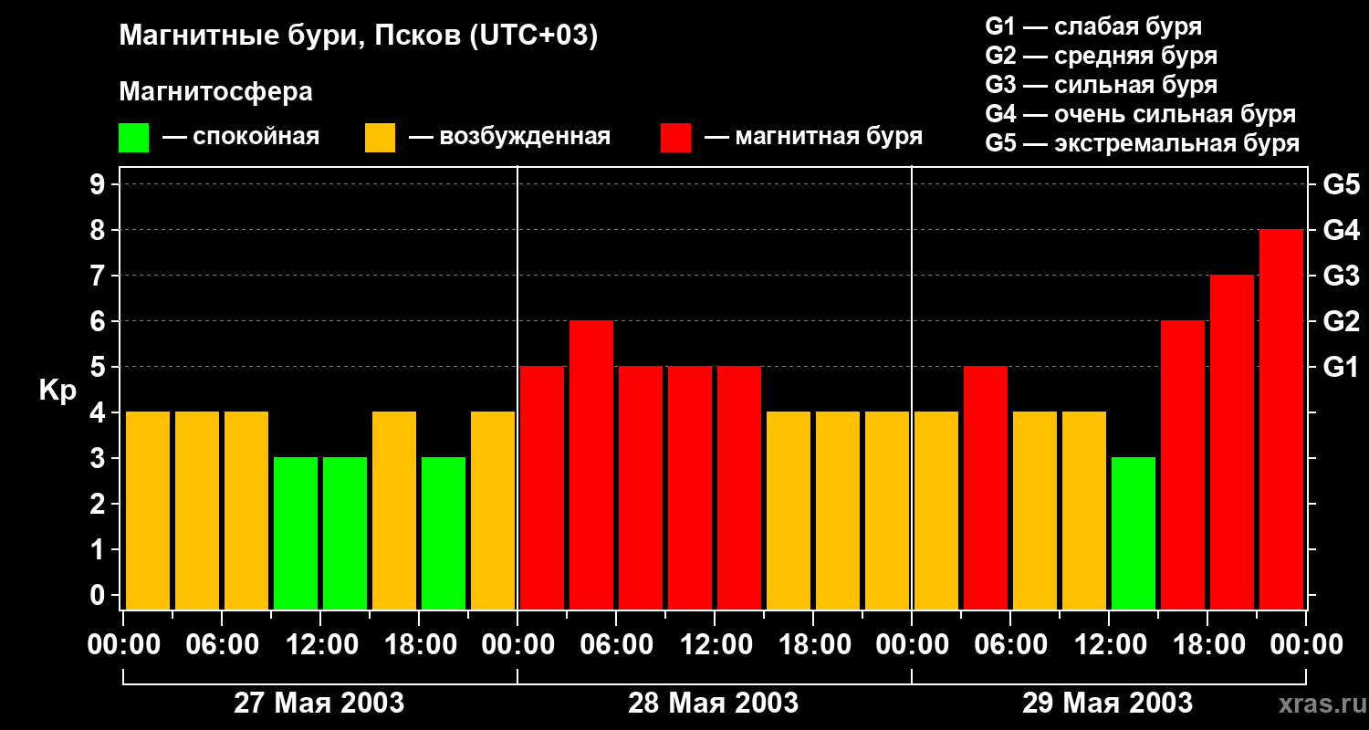
Task: Click the '9' tick on the Kp axis
Action: pyautogui.click(x=99, y=184)
